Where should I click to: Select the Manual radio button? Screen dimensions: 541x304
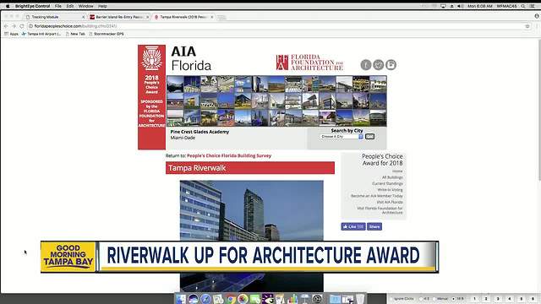(x=434, y=299)
